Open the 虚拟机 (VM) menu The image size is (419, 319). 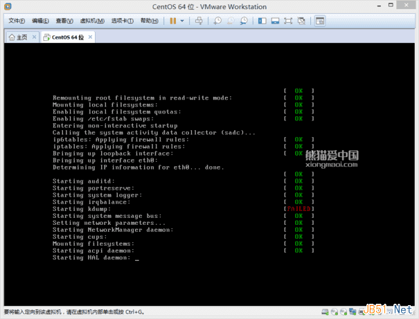pos(92,21)
